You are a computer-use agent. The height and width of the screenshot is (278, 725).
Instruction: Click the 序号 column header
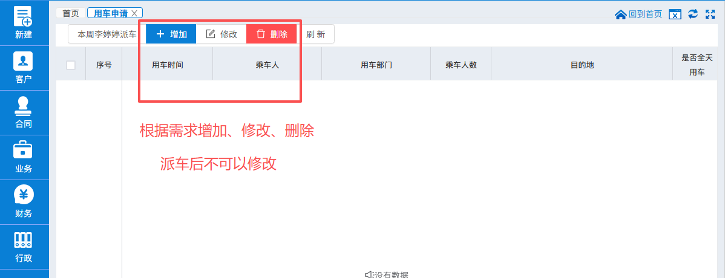click(x=104, y=65)
